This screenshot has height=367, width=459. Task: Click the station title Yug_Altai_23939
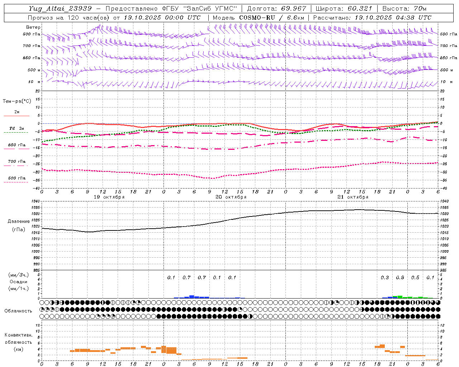[x=60, y=9]
